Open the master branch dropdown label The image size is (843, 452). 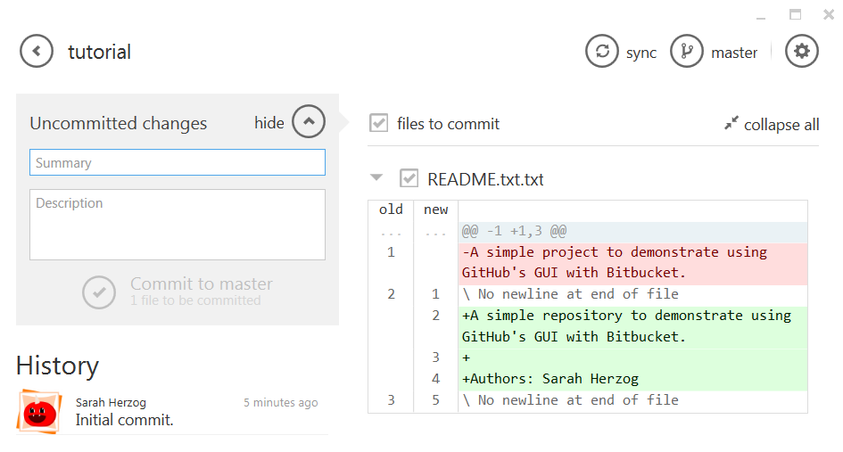(734, 53)
